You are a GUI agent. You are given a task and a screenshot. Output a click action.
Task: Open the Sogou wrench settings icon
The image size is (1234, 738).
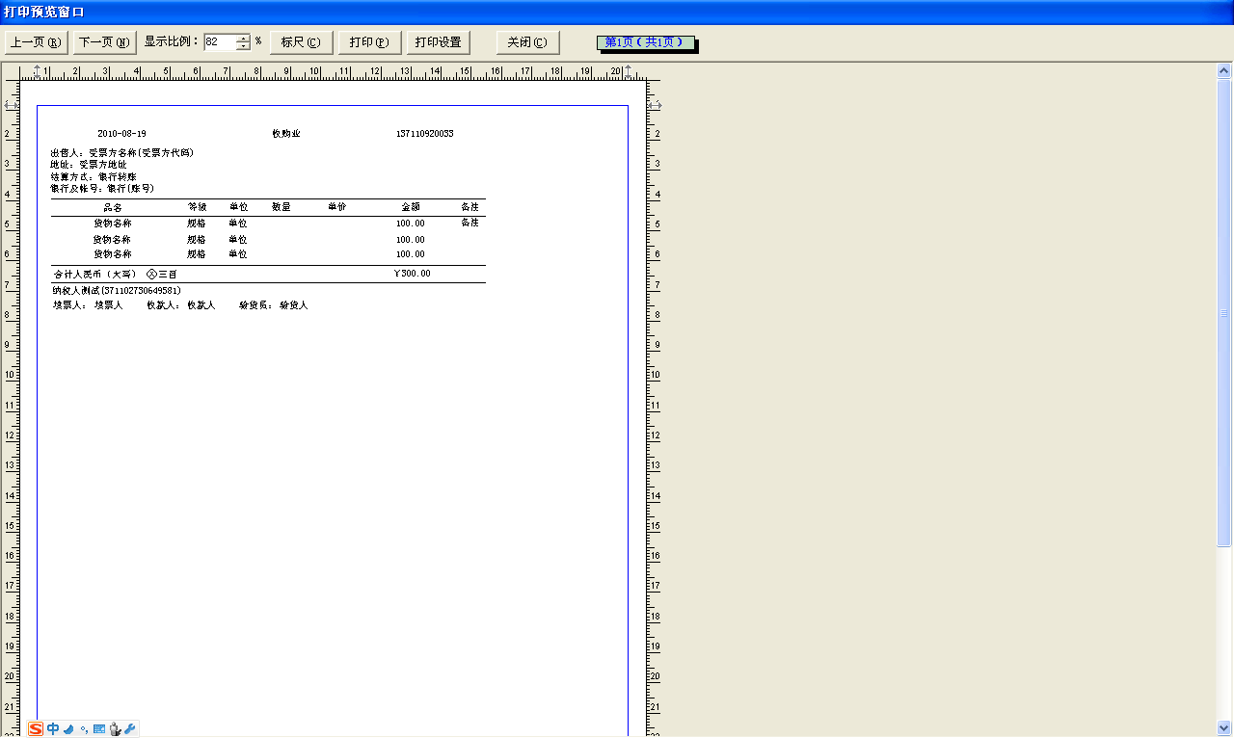[x=130, y=728]
